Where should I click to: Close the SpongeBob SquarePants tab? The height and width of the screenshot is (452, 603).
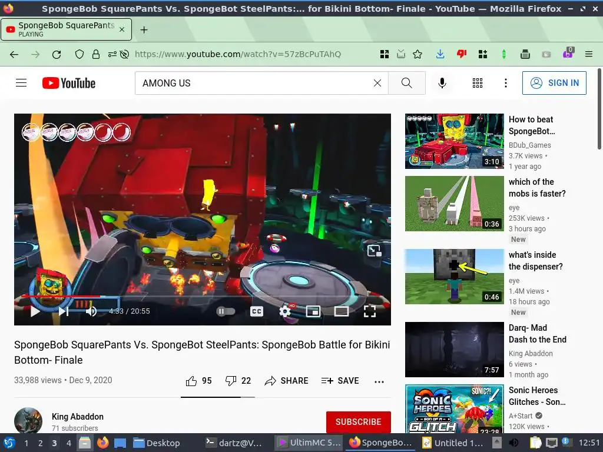pos(122,29)
